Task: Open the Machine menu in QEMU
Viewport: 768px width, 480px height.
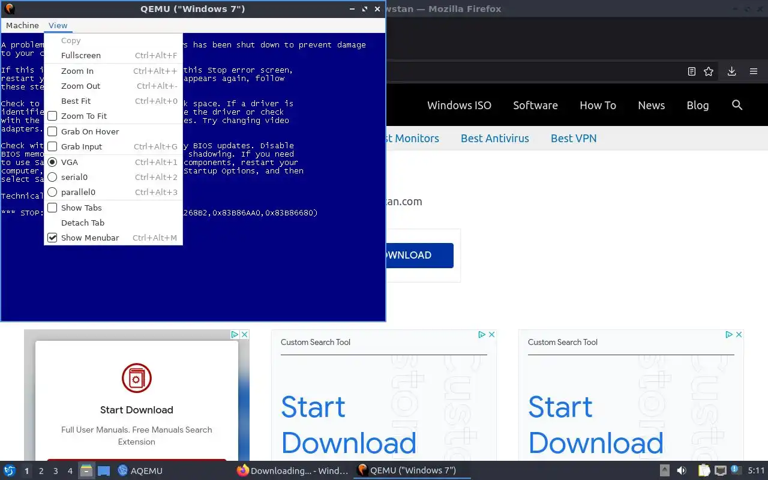Action: pyautogui.click(x=22, y=25)
